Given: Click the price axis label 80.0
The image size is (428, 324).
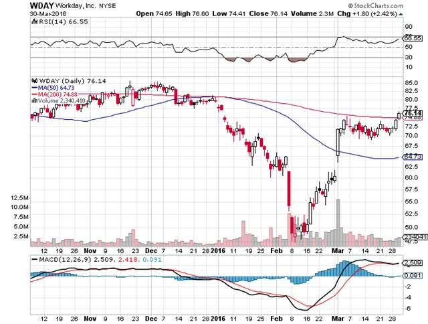Looking at the screenshot, I should click(411, 100).
